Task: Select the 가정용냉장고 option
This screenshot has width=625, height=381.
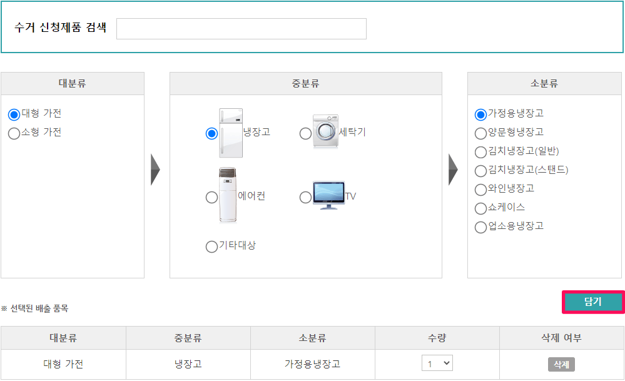Action: coord(479,113)
